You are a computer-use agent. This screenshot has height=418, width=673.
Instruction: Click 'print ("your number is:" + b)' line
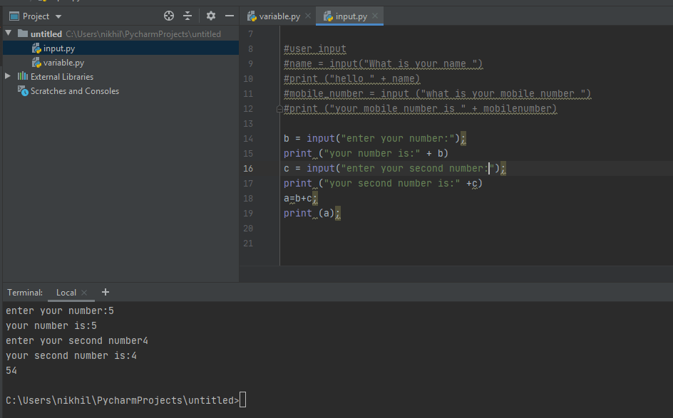366,154
